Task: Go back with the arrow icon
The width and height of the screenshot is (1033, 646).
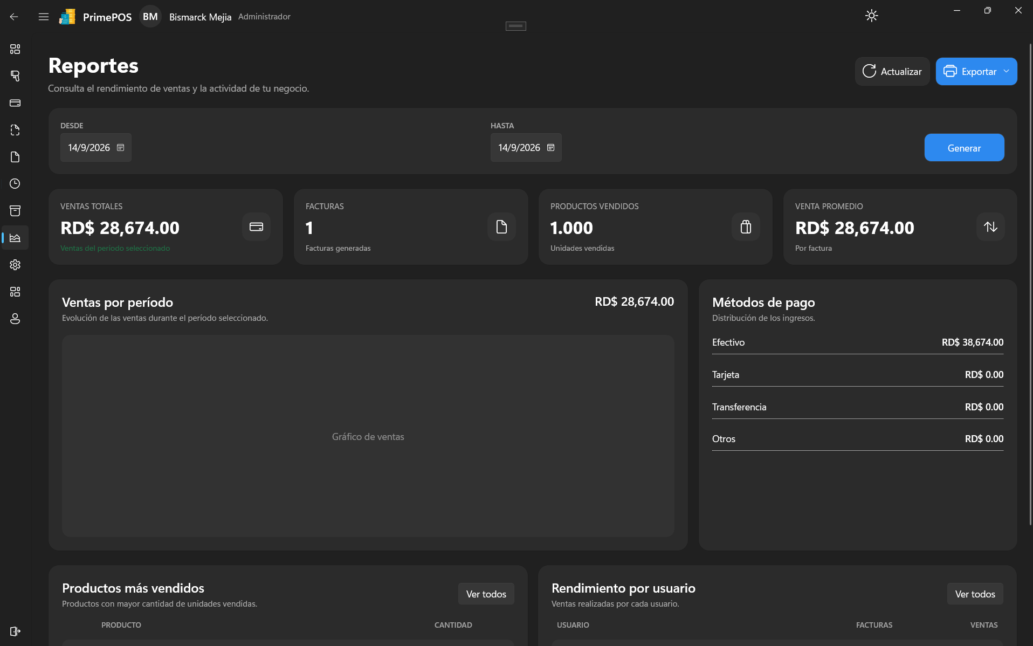Action: [14, 17]
